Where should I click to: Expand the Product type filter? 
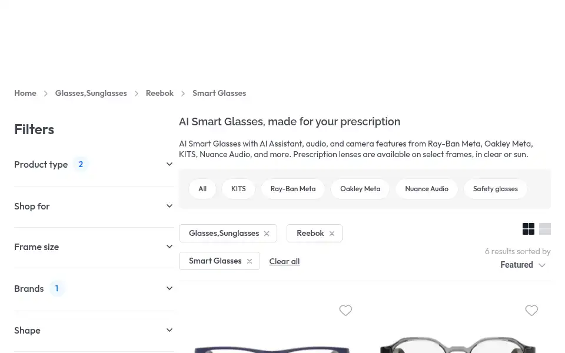[x=94, y=164]
